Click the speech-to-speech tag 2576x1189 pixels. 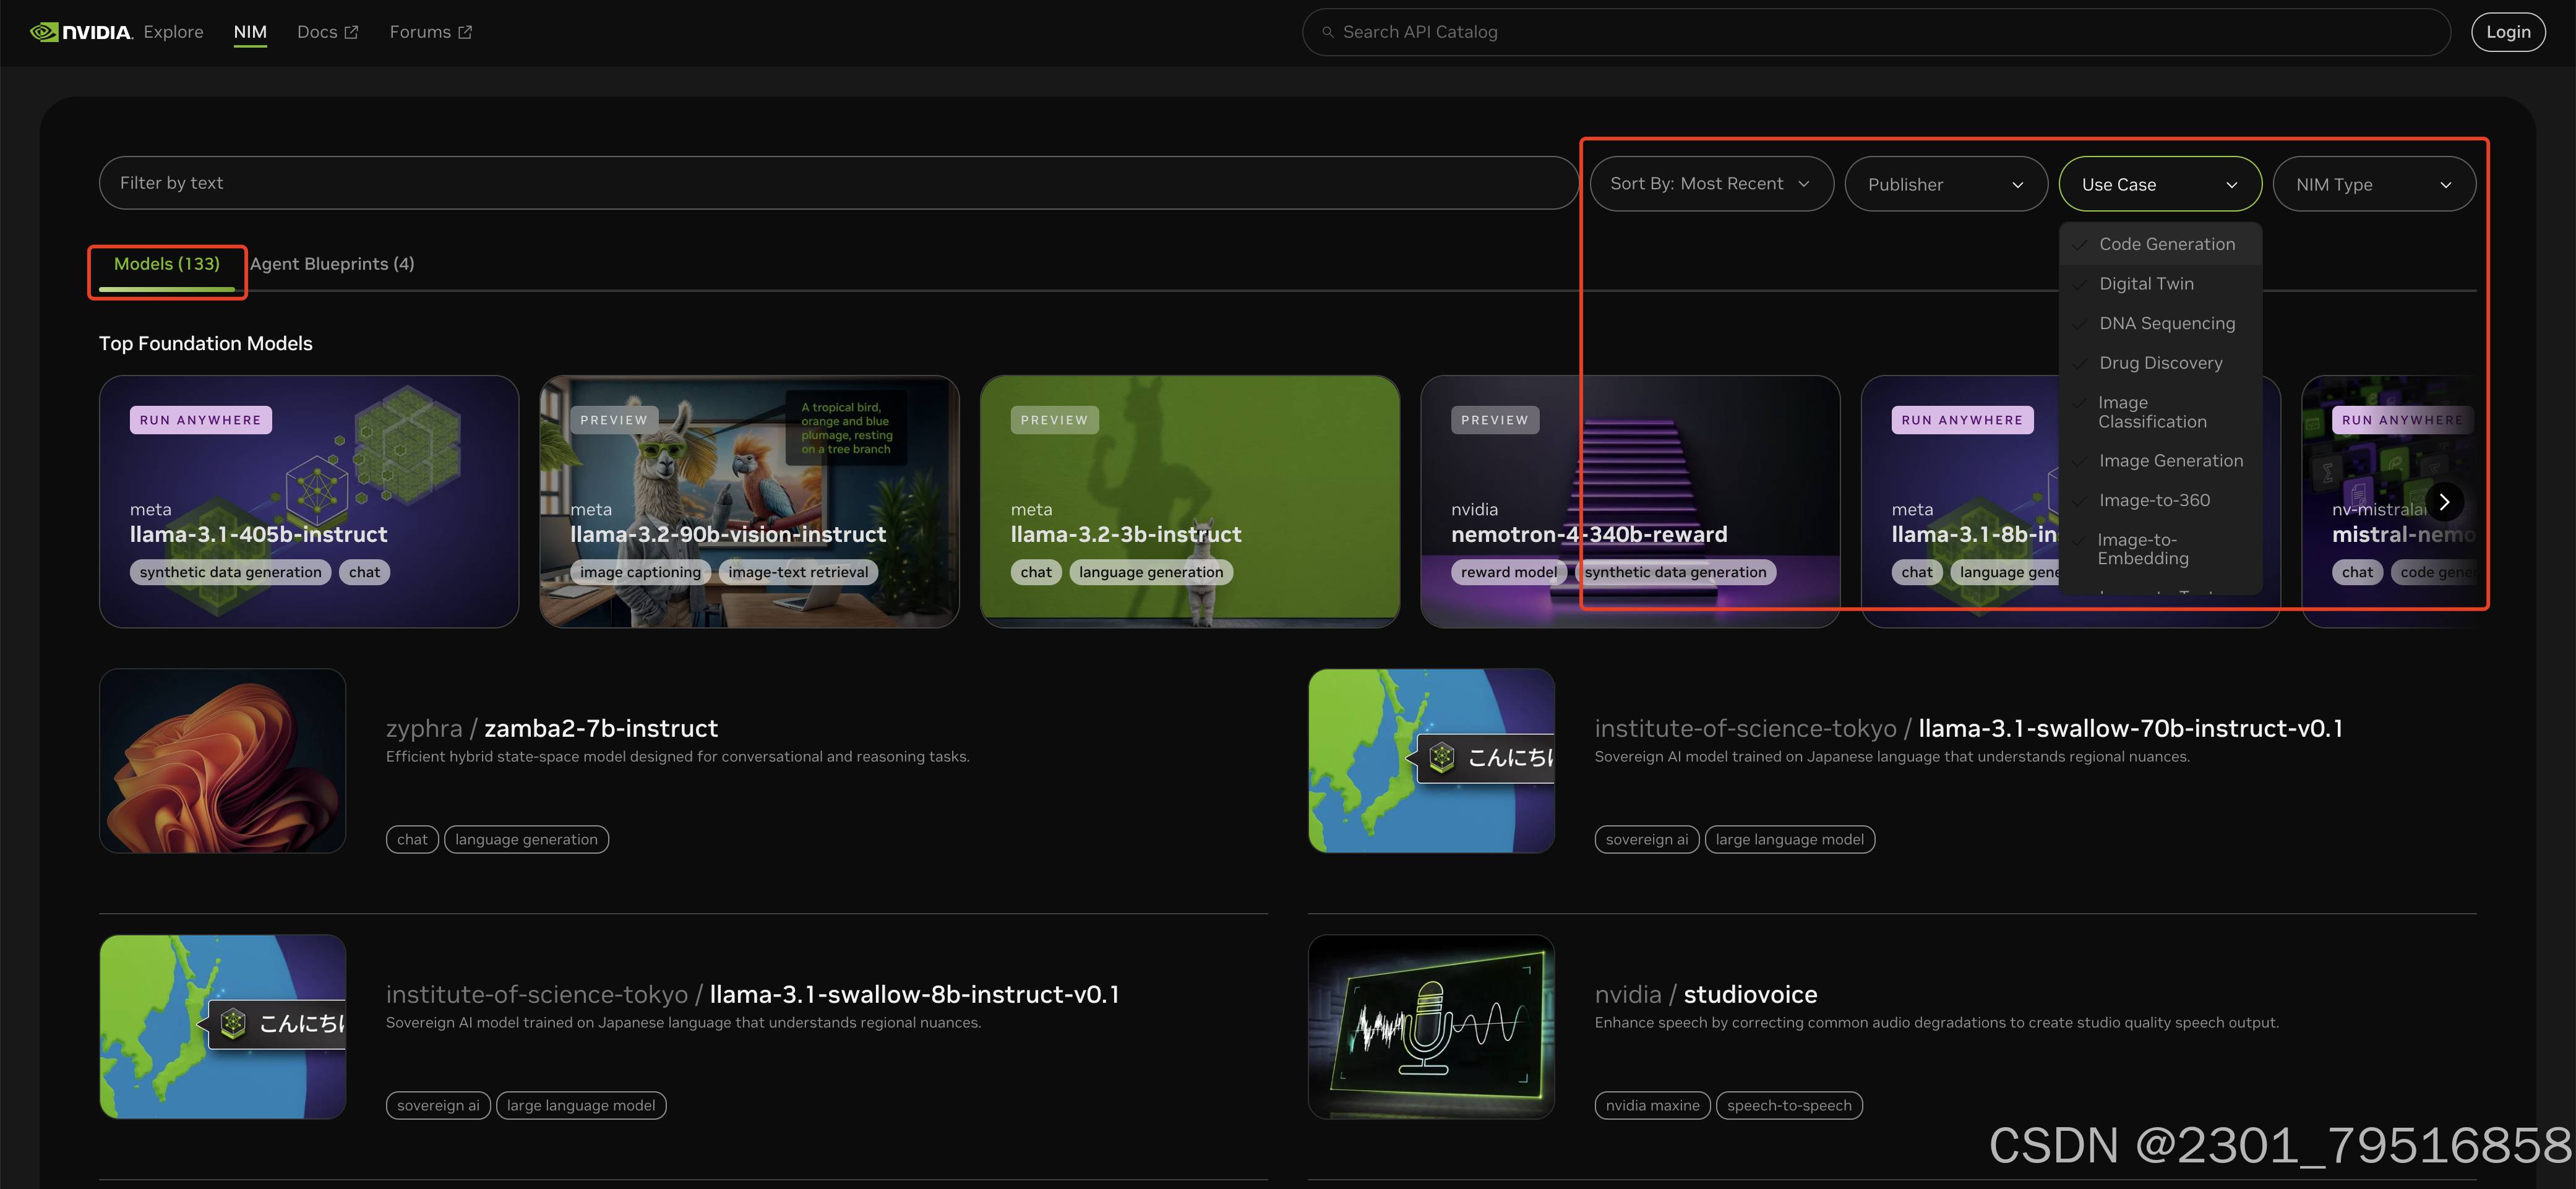[1789, 1105]
